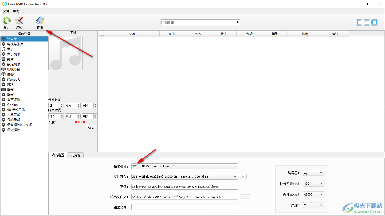Image resolution: width=385 pixels, height=216 pixels.
Task: Select 音乐视频 playlist
Action: pyautogui.click(x=24, y=54)
